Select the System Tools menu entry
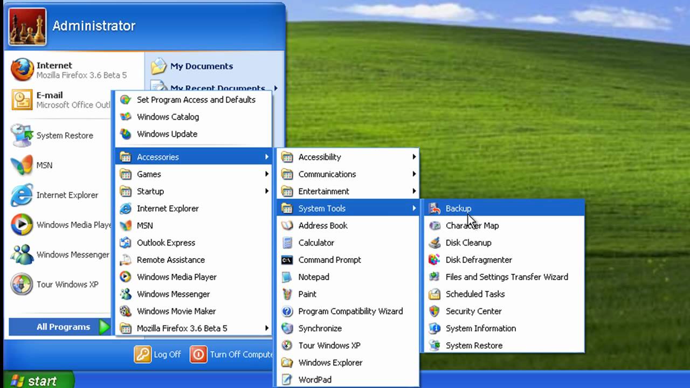Viewport: 690px width, 388px height. point(348,208)
